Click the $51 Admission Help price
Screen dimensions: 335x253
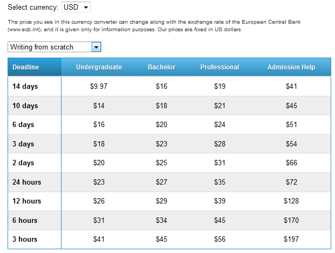point(291,124)
